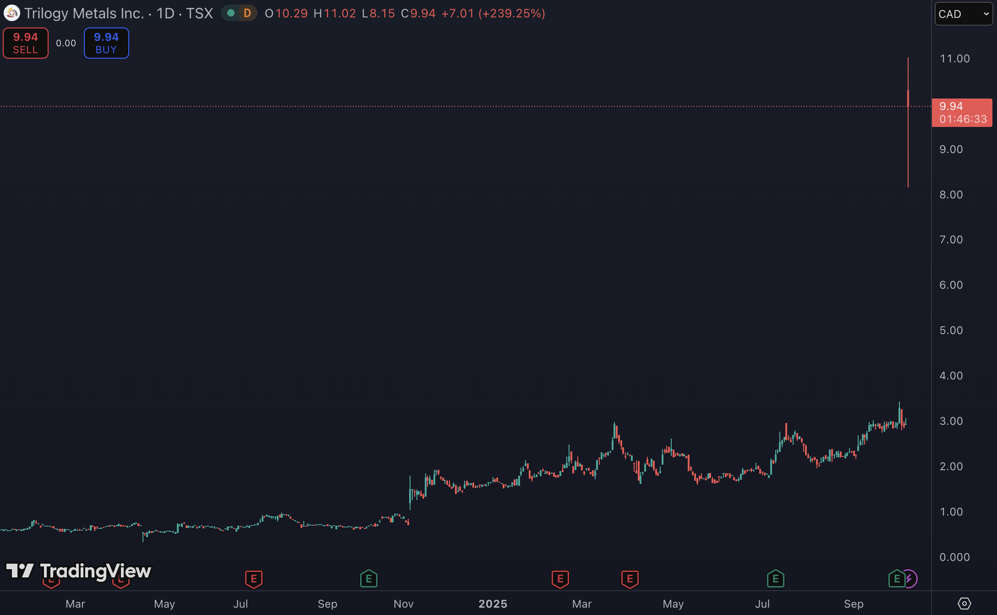Image resolution: width=997 pixels, height=615 pixels.
Task: Click the first Jul label, before 2025, on the time axis
Action: [241, 604]
